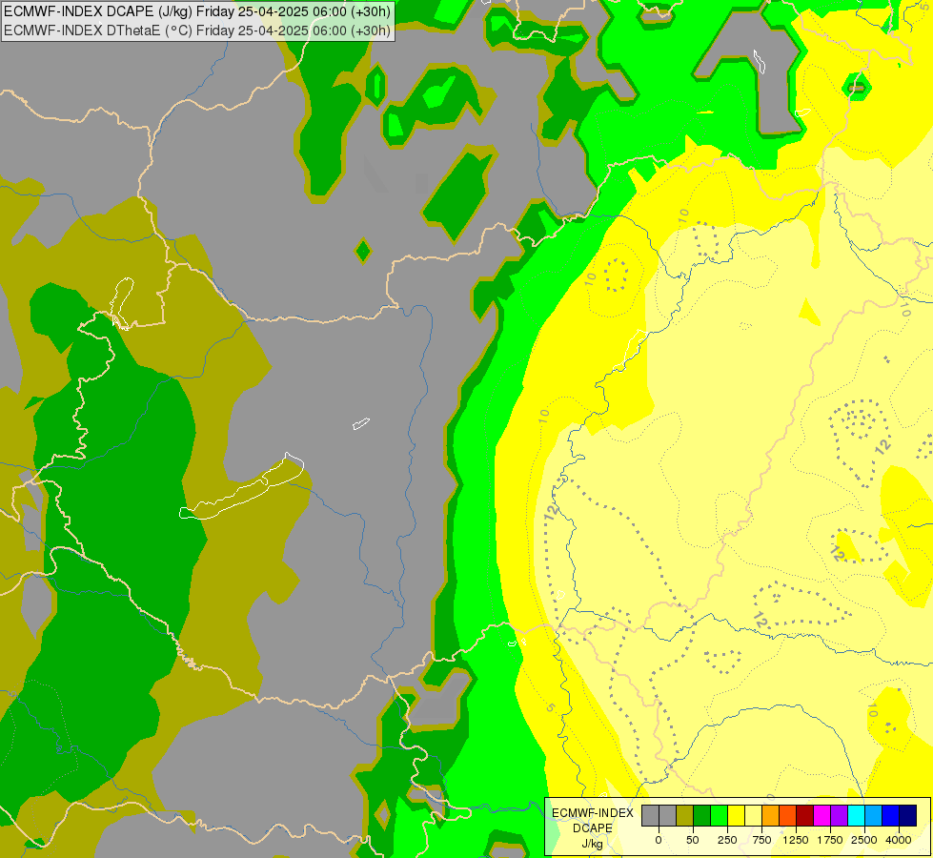The height and width of the screenshot is (858, 933).
Task: Click the legend value '50'
Action: pyautogui.click(x=693, y=840)
